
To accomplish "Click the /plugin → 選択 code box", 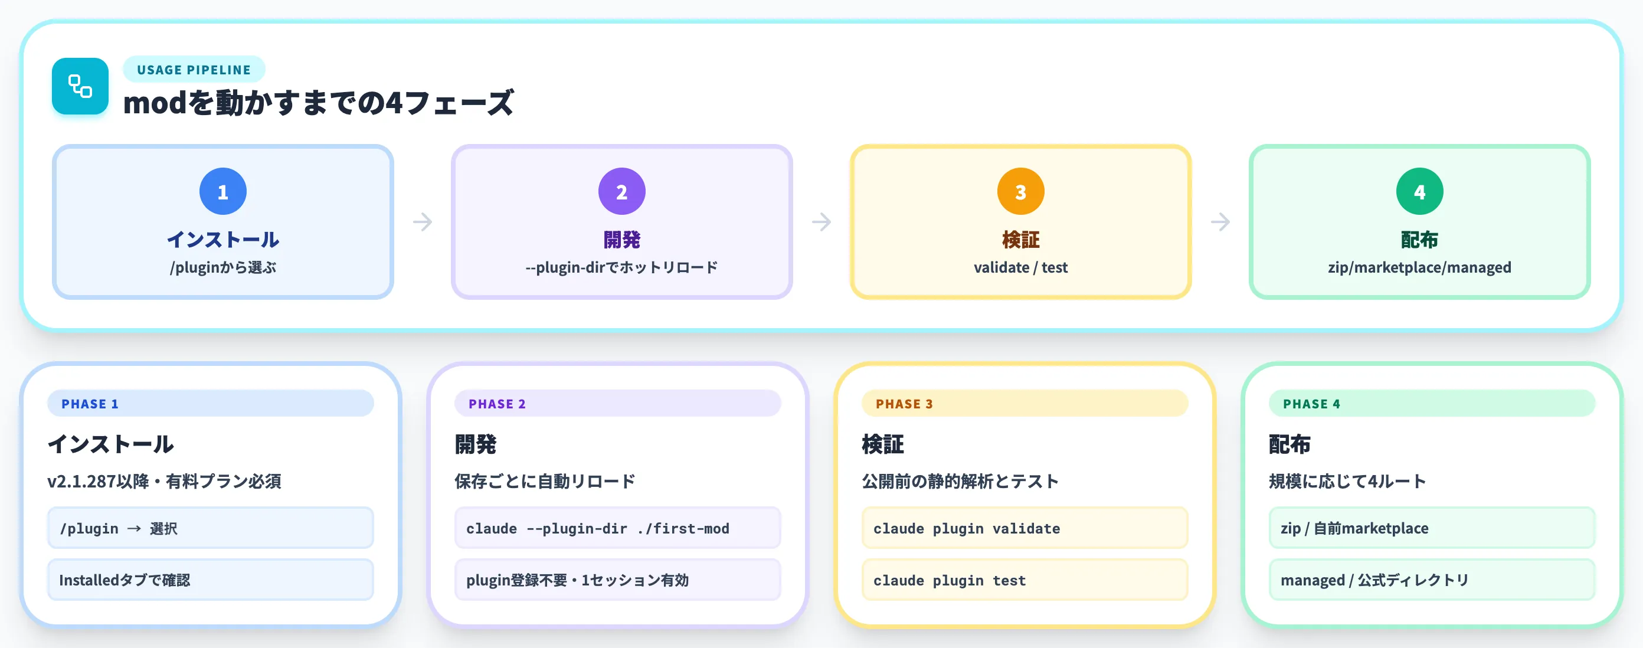I will (211, 528).
